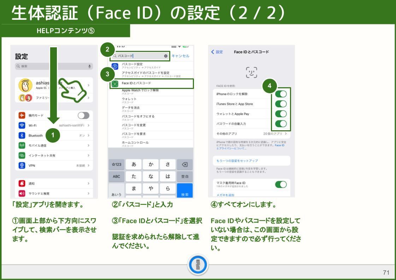The width and height of the screenshot is (396, 280).
Task: Open the その他のアプリ row chevron
Action: coord(286,133)
